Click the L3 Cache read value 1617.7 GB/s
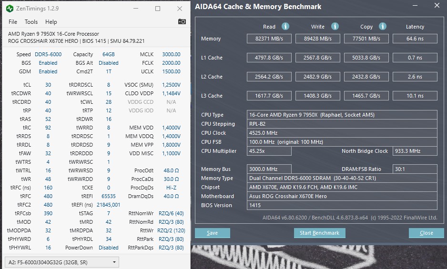 [269, 96]
